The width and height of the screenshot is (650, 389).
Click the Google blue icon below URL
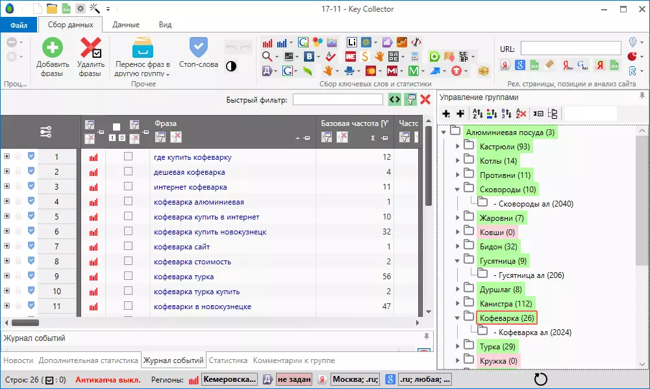[x=520, y=65]
